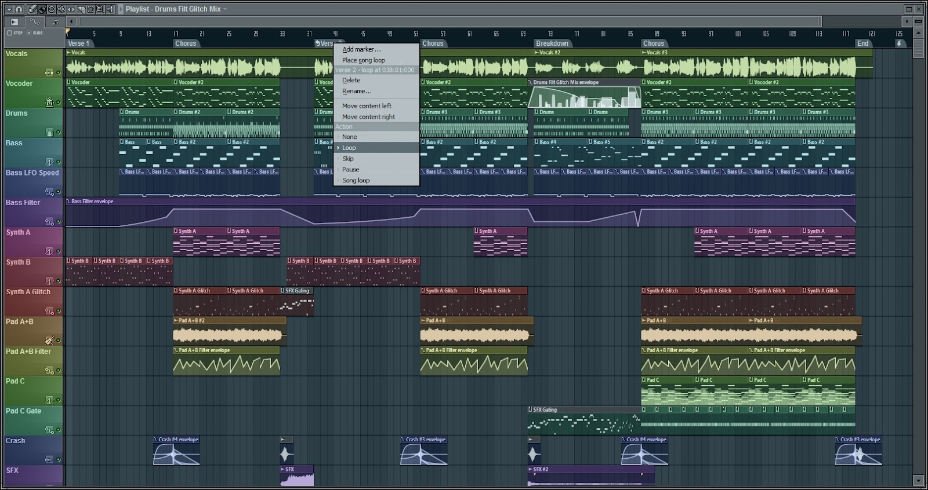
Task: Click the Synth B track icon
Action: pos(49,281)
